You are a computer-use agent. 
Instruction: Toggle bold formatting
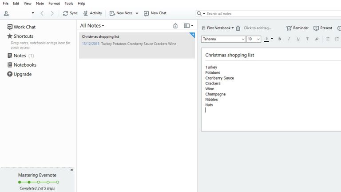coord(280,39)
